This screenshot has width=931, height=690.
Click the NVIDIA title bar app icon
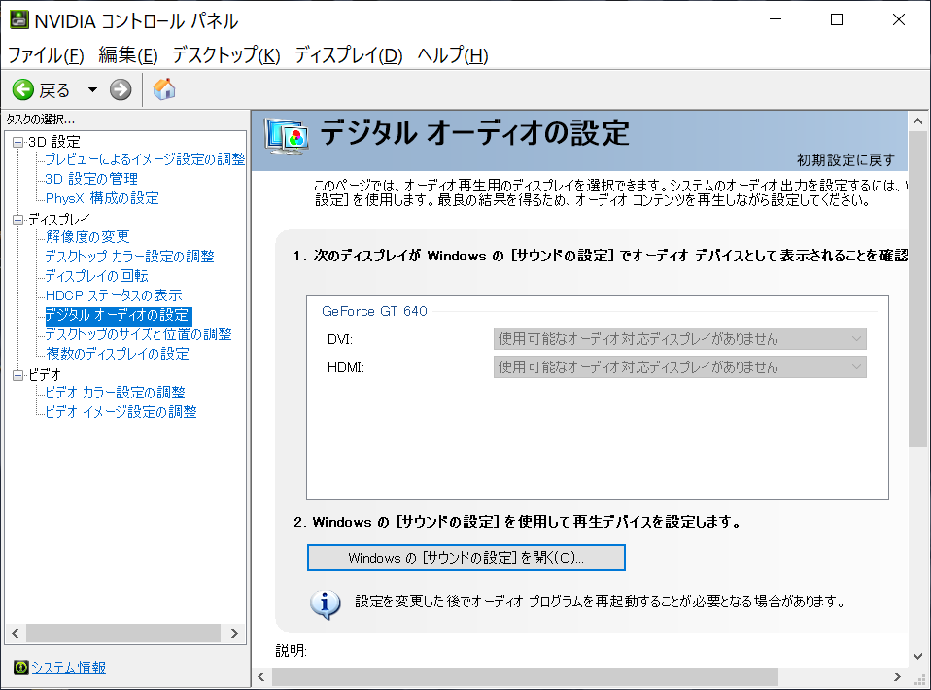pos(18,19)
